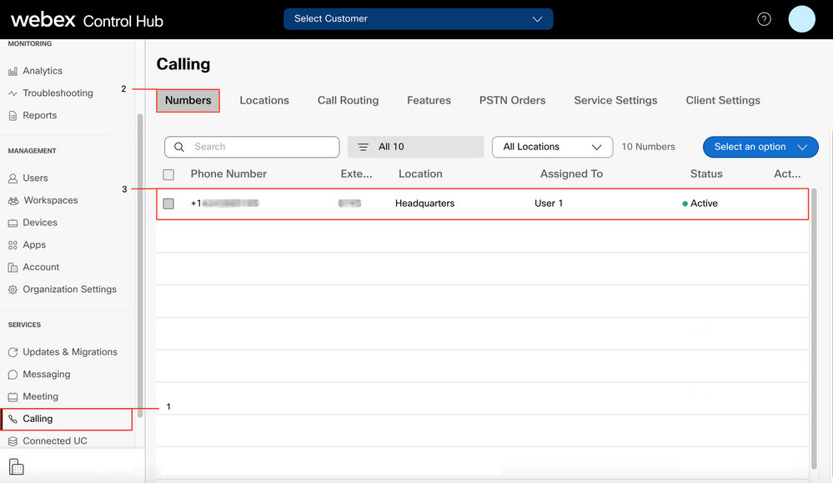This screenshot has width=833, height=483.
Task: Sort by the Phone Number column header
Action: point(228,174)
